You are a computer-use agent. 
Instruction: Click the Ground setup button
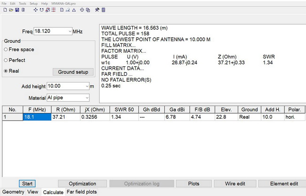73,72
